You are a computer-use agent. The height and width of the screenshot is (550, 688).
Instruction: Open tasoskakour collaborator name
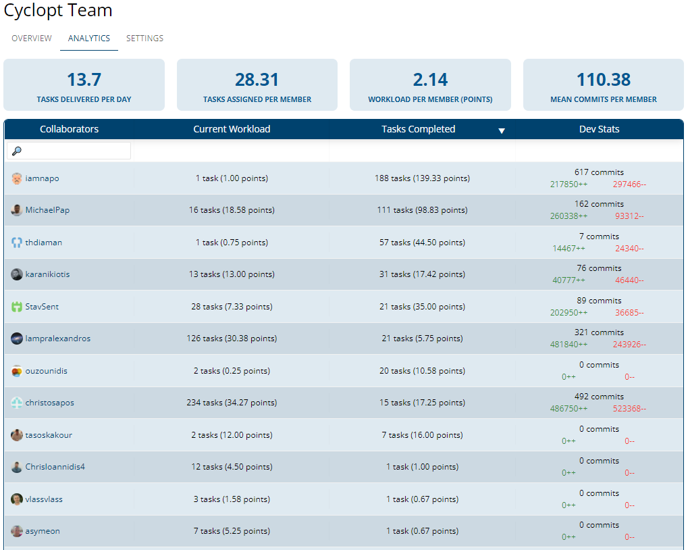click(x=49, y=435)
